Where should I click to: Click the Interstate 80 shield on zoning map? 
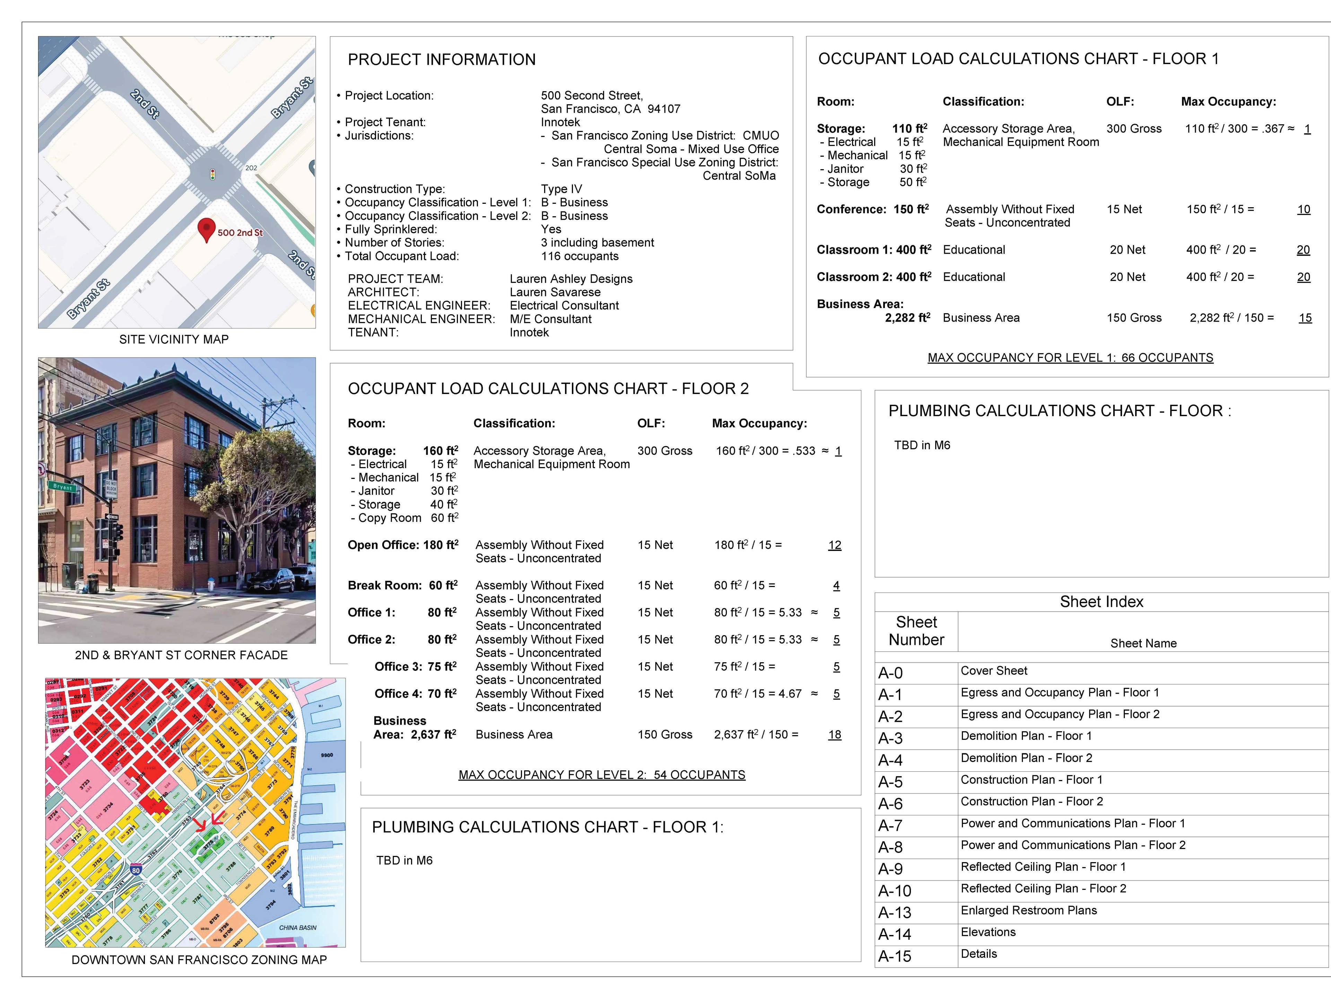click(x=136, y=870)
